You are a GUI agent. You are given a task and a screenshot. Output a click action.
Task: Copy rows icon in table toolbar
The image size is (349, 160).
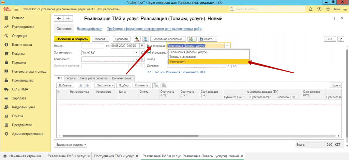tap(156, 85)
